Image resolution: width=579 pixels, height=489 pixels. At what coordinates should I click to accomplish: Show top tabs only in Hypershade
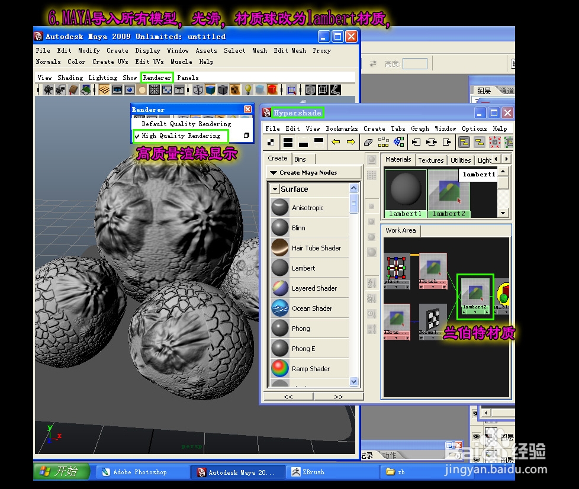click(319, 142)
